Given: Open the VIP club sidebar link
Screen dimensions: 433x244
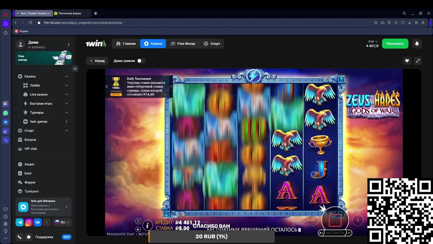Looking at the screenshot, I should tap(30, 149).
